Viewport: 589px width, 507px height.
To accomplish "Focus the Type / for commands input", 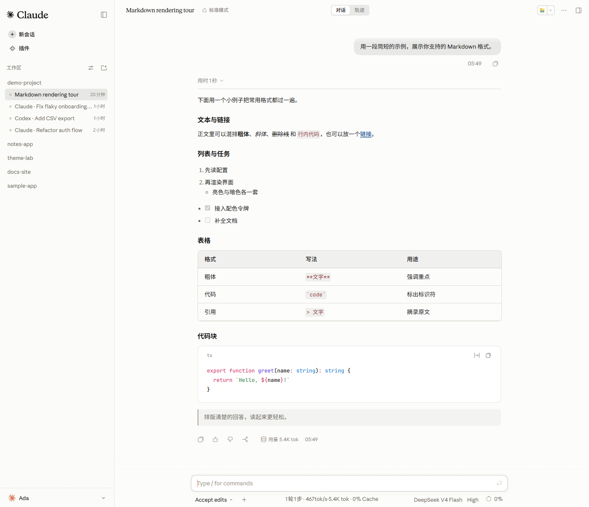I will point(349,483).
